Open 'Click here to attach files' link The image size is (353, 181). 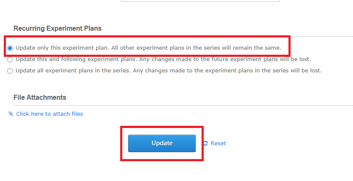(49, 114)
